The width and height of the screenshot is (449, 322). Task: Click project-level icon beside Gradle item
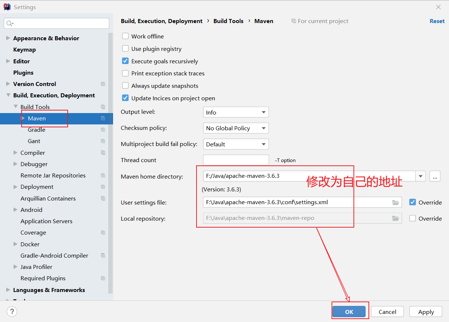point(103,130)
